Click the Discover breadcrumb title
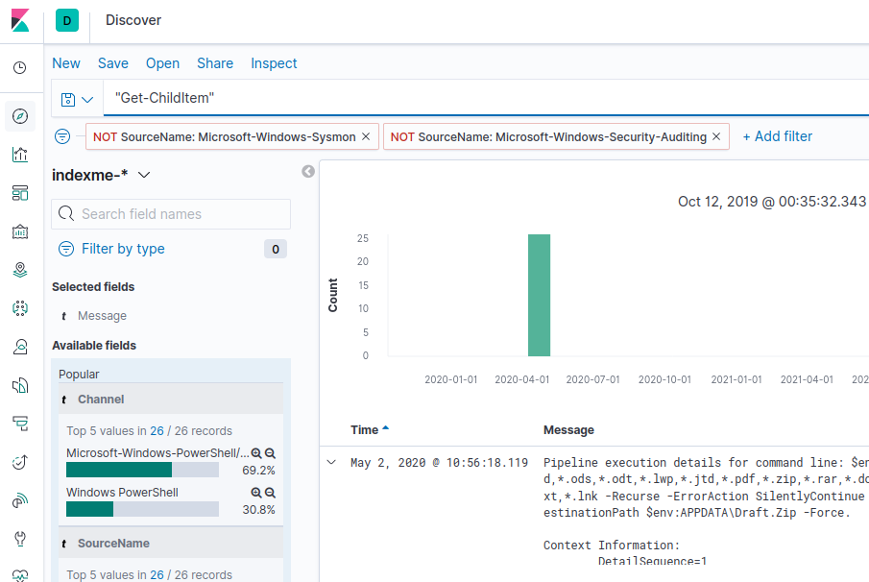The width and height of the screenshot is (869, 582). pyautogui.click(x=133, y=20)
